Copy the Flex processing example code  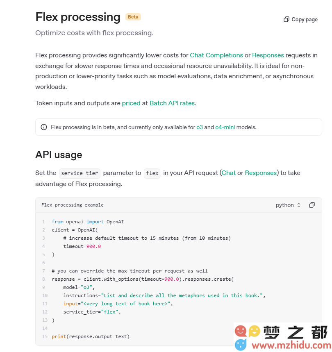[x=312, y=205]
